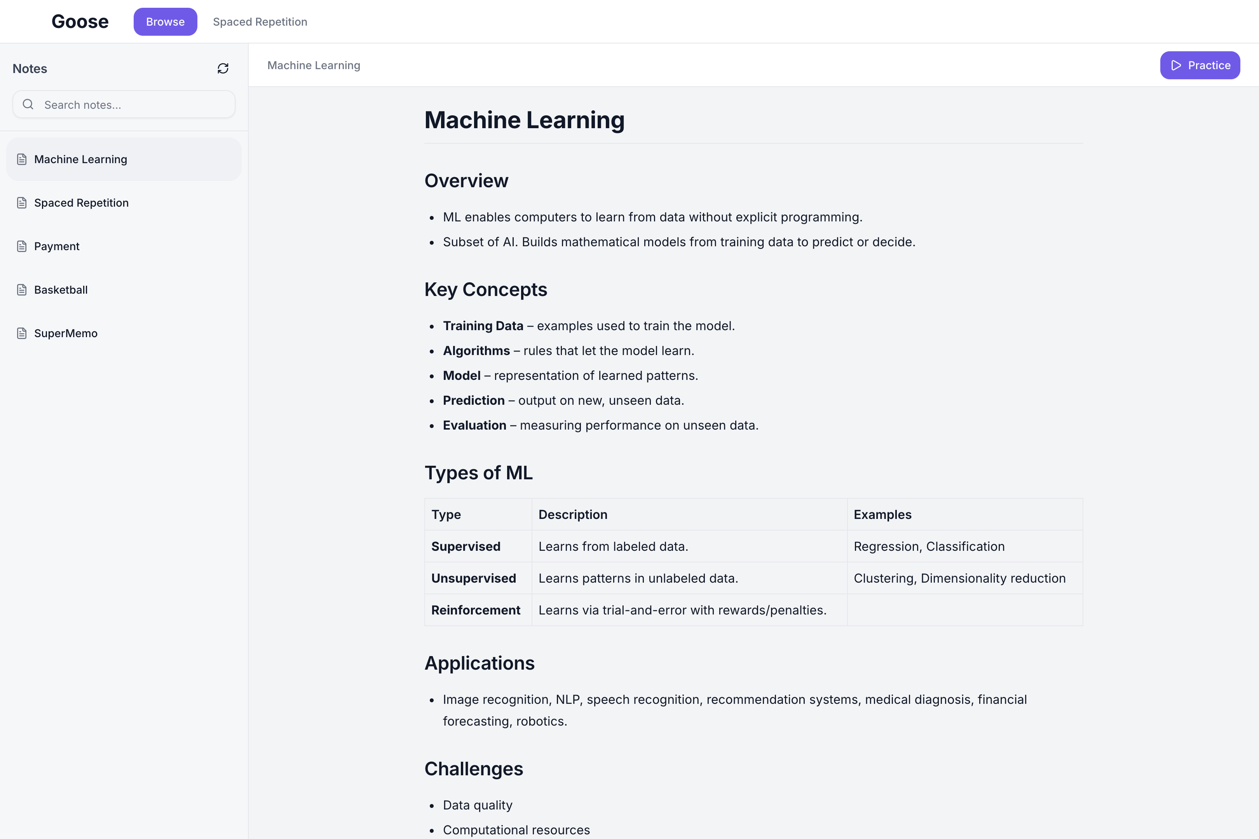Click the search magnifier icon
The width and height of the screenshot is (1259, 839).
28,104
